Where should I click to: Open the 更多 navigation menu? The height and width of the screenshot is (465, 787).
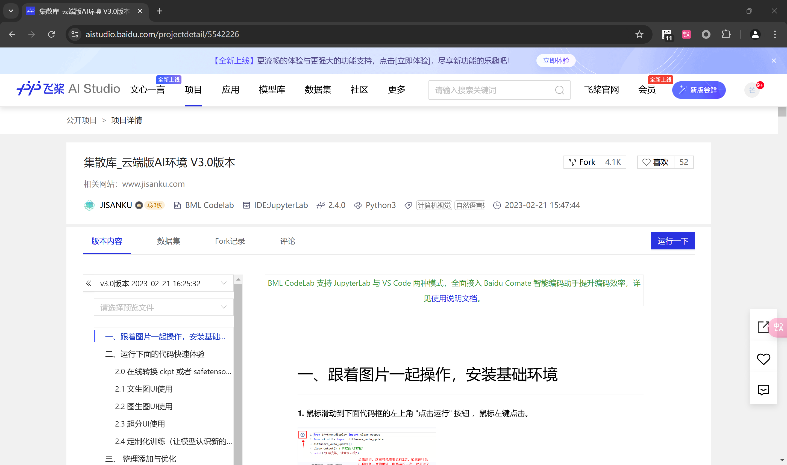point(397,90)
